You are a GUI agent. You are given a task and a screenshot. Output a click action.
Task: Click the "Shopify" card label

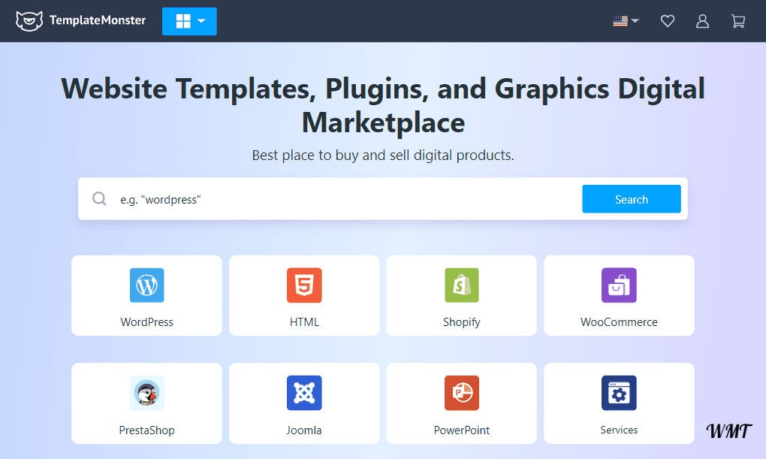click(462, 322)
